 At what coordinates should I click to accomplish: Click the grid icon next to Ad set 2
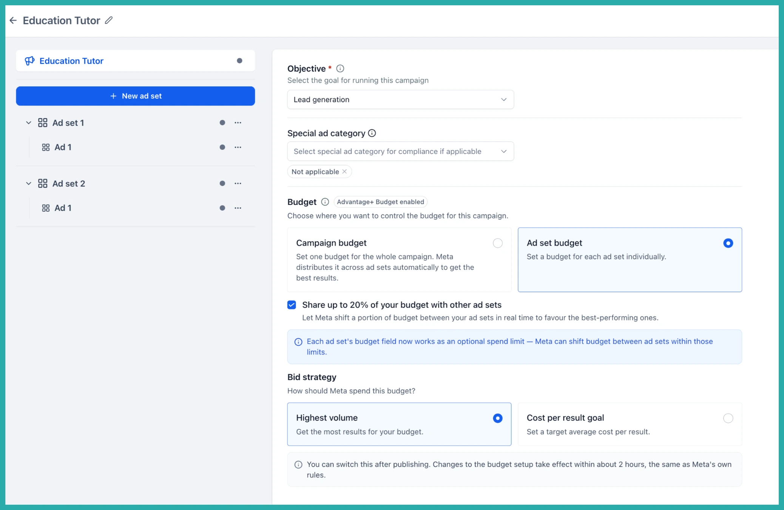[x=43, y=183]
